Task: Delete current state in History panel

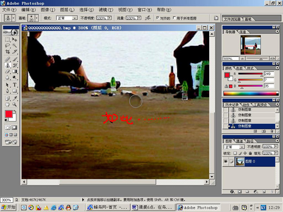Action: [272, 131]
